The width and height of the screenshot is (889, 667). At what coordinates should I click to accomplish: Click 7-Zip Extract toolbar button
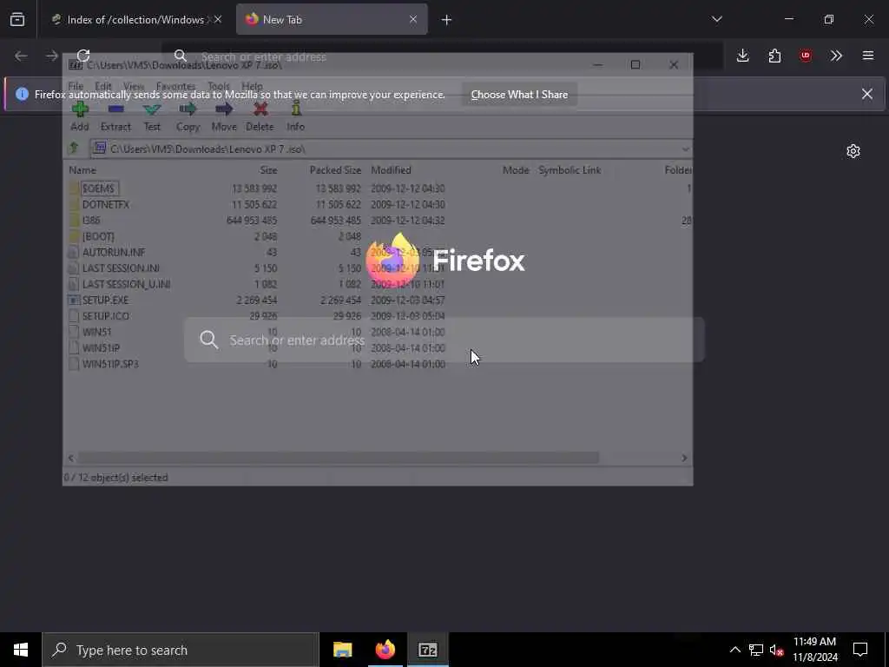[x=115, y=117]
